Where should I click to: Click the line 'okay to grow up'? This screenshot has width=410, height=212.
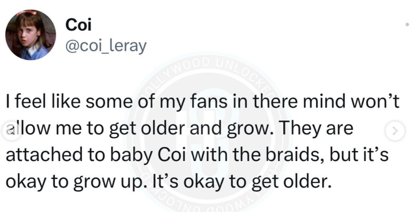(x=169, y=182)
